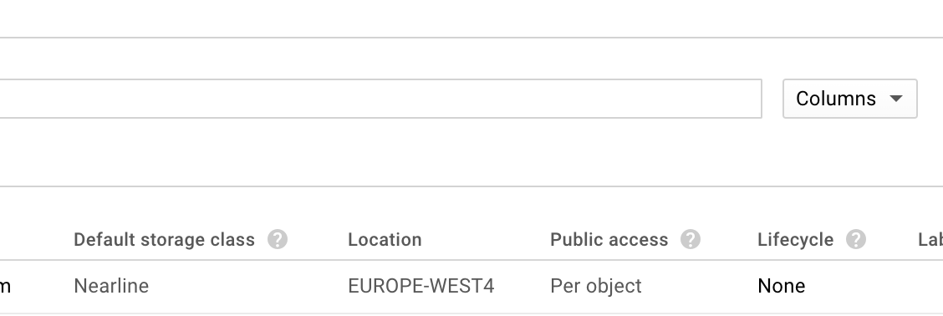This screenshot has width=943, height=316.
Task: Sort by Public access column header
Action: (609, 240)
